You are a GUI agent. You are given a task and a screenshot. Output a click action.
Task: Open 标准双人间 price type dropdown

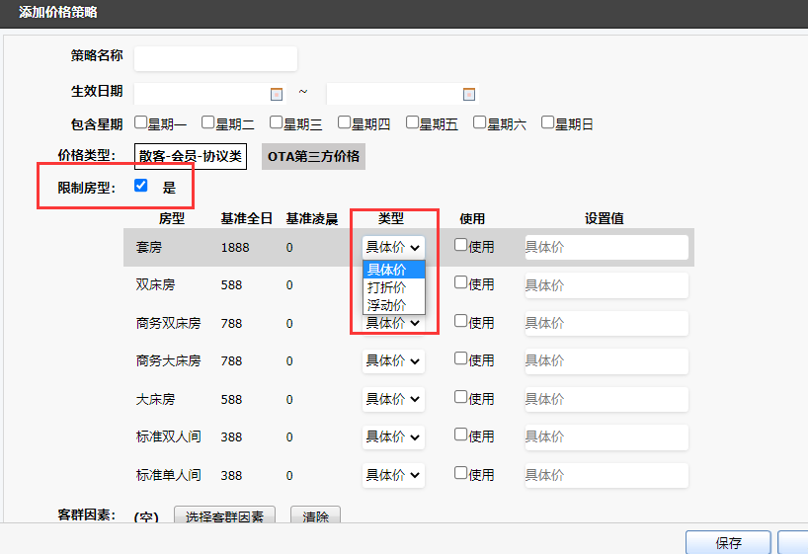coord(393,437)
